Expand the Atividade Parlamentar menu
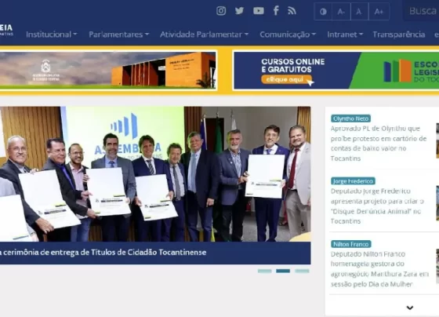The height and width of the screenshot is (317, 439). coord(204,35)
